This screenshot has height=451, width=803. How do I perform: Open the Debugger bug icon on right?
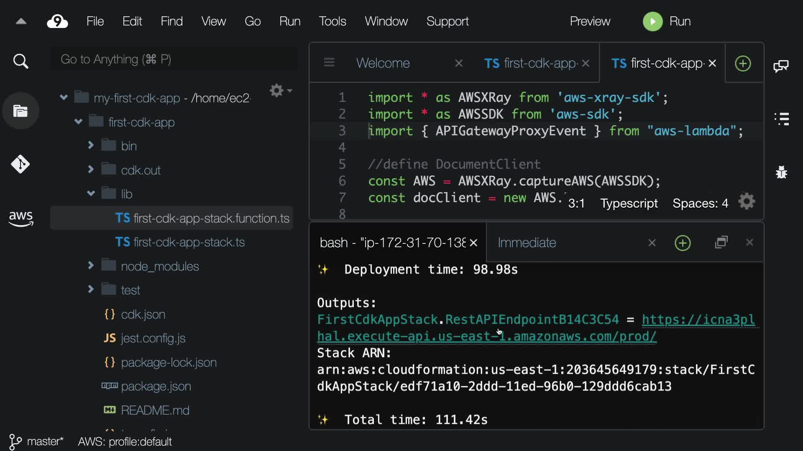tap(781, 172)
